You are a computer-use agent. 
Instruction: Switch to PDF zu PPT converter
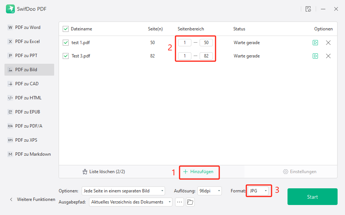(29, 56)
